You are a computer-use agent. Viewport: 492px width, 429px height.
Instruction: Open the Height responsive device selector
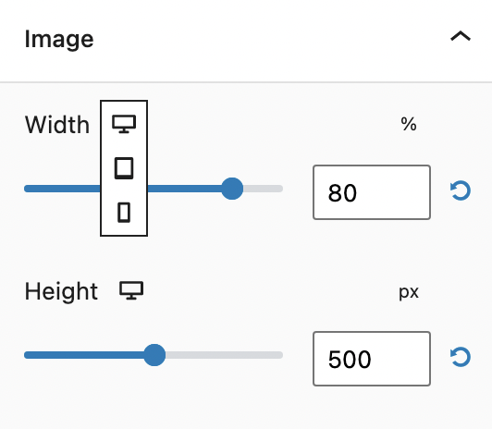click(x=131, y=290)
